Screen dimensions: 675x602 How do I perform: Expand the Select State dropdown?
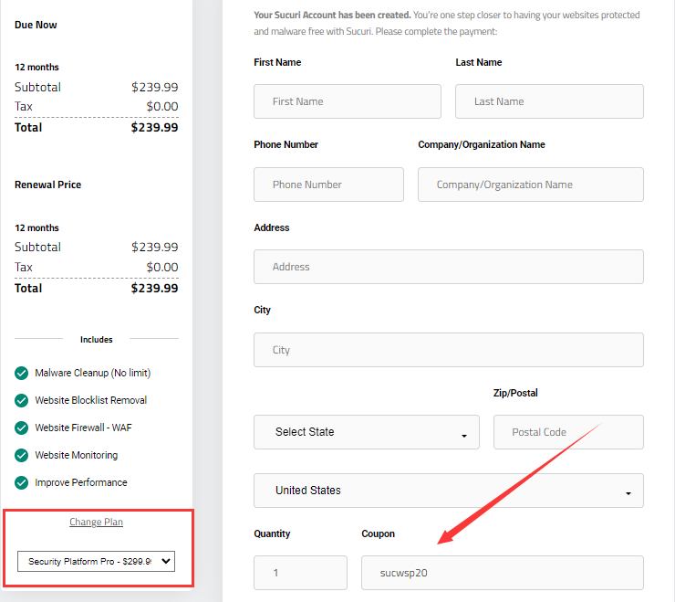coord(366,432)
